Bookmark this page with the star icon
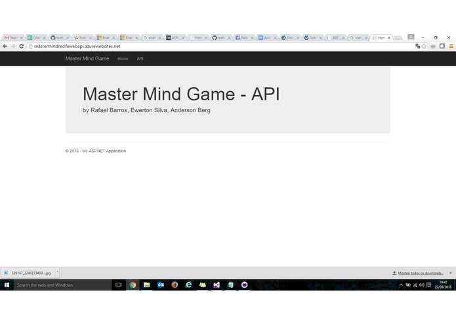The height and width of the screenshot is (324, 456). tap(424, 46)
